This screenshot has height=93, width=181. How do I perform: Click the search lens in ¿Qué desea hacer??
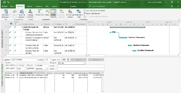pyautogui.click(x=90, y=6)
